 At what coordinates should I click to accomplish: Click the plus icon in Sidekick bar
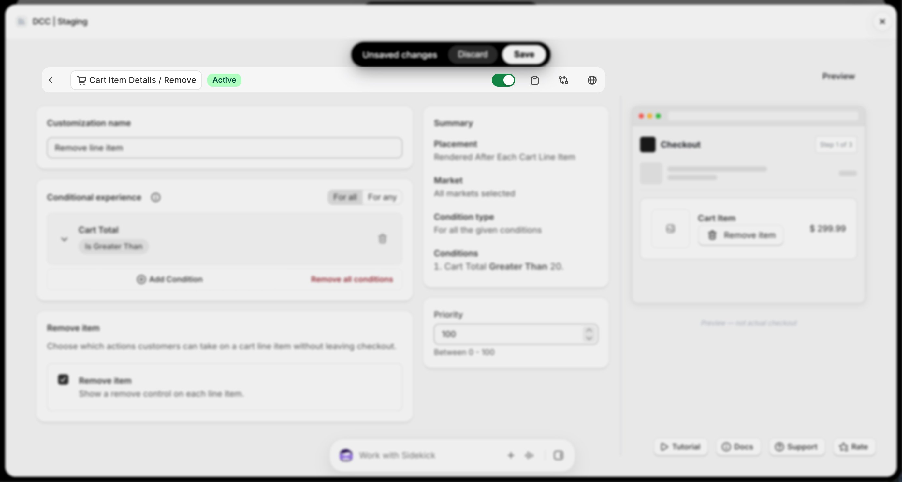[x=511, y=455]
